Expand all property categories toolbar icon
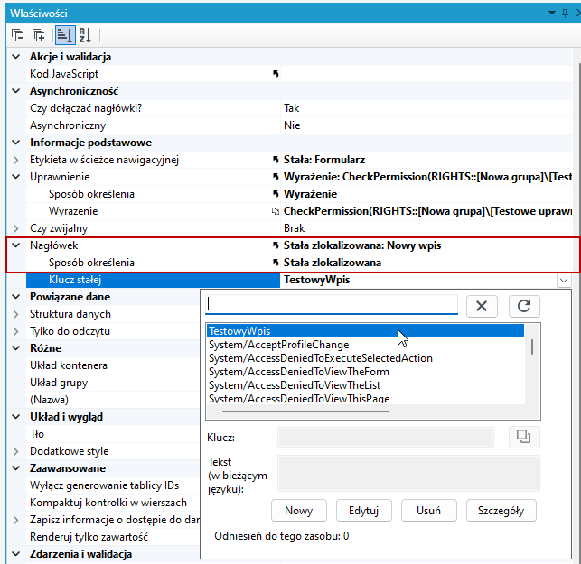This screenshot has height=564, width=581. pos(38,35)
